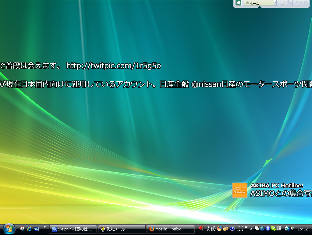Screen dimensions: 312x235
Task: Click the 15:32 system clock
Action: [x=303, y=229]
